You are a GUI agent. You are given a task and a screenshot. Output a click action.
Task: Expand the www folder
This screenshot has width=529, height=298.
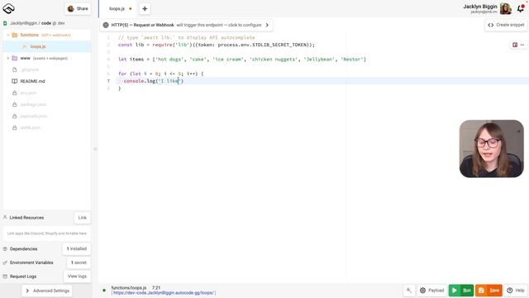(8, 58)
